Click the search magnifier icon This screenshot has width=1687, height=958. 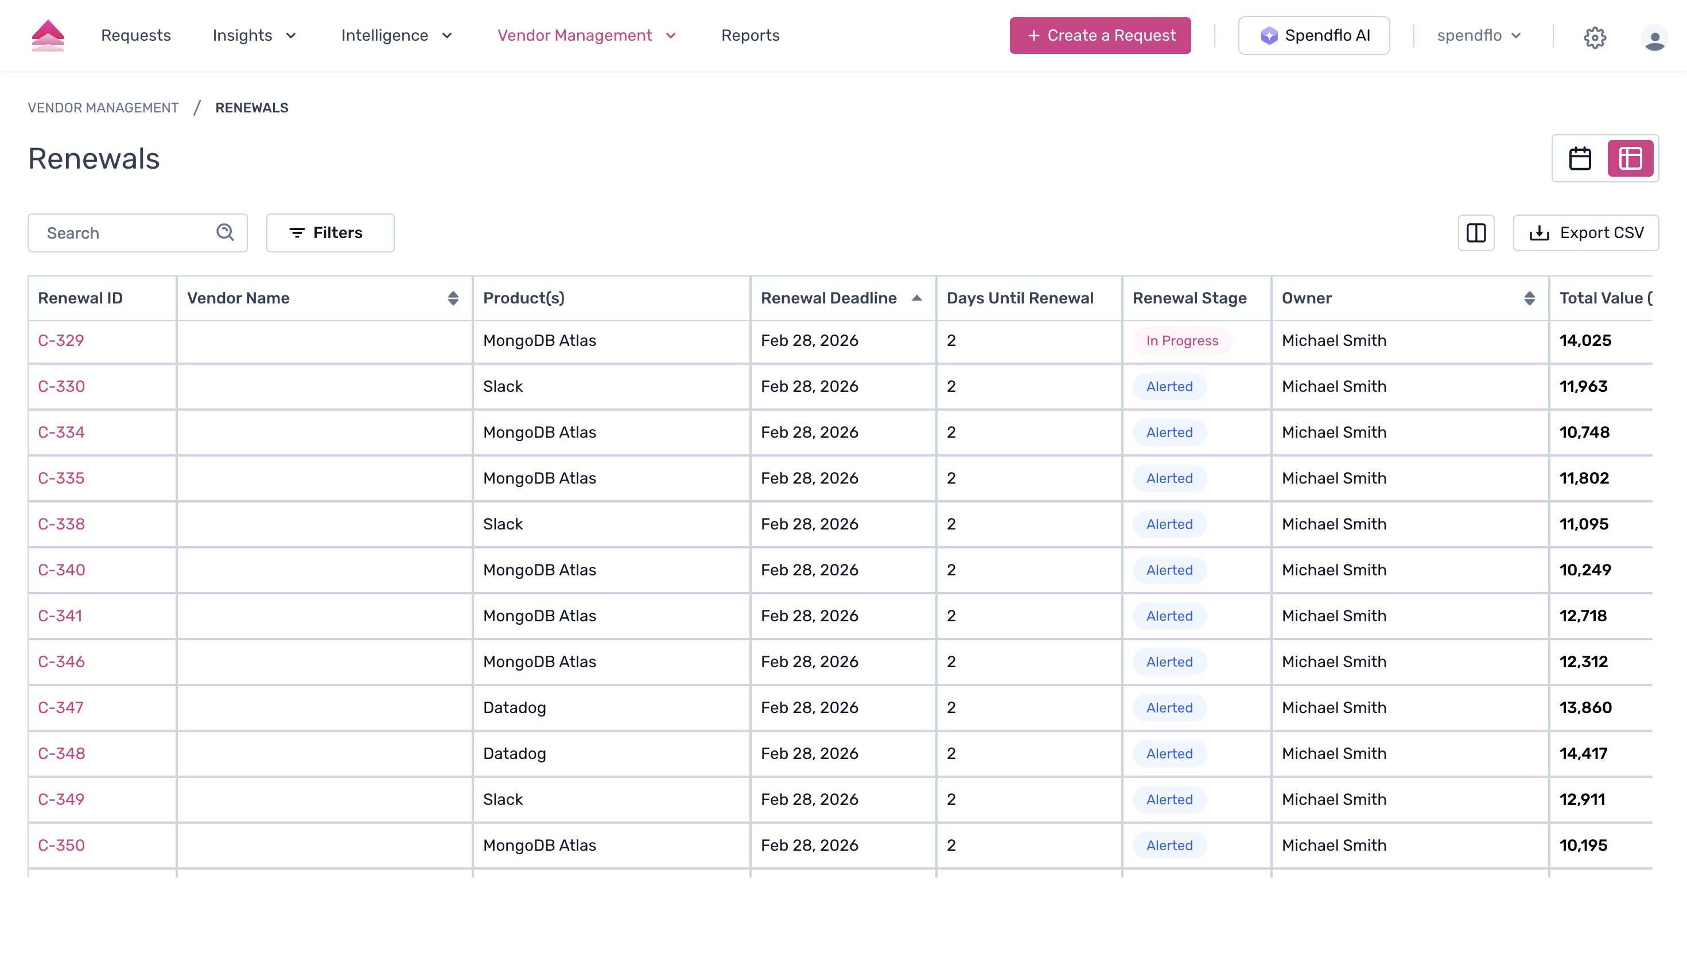point(224,232)
